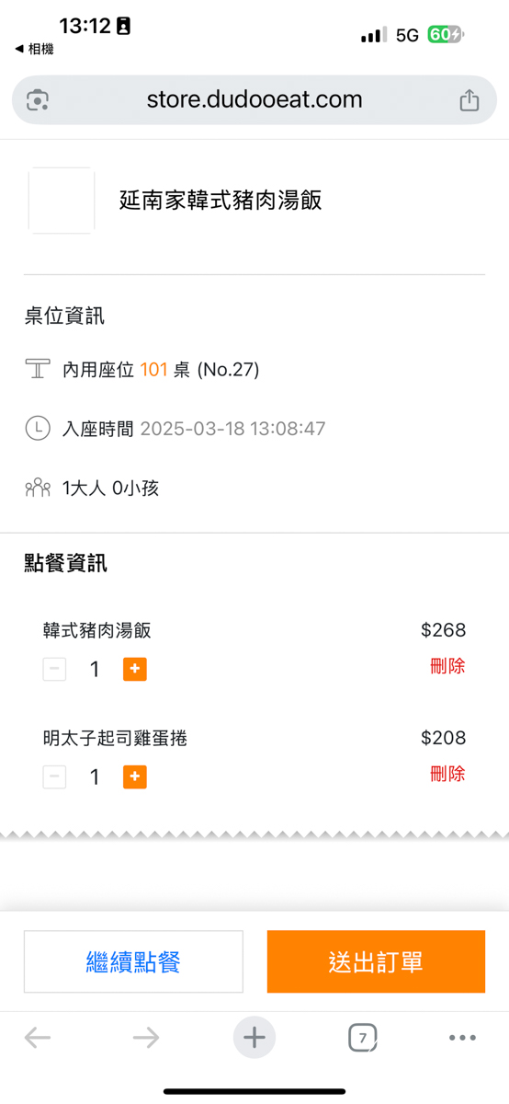Screen dimensions: 509x1104
Task: Go back with browser back arrow
Action: coord(38,1038)
